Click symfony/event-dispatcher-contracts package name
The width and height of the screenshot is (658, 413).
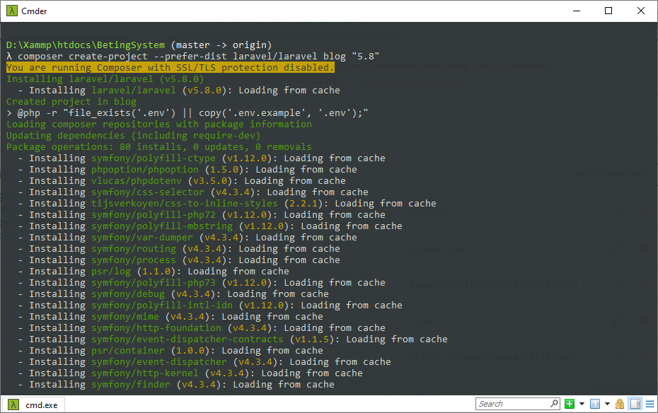point(187,339)
